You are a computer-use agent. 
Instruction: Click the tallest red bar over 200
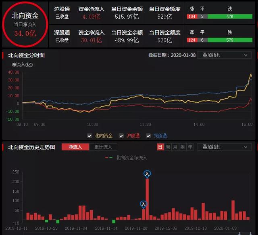coord(147,199)
